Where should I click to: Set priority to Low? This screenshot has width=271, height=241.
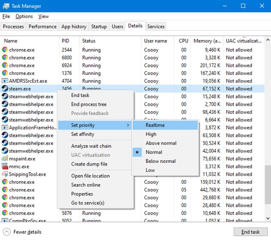165,170
